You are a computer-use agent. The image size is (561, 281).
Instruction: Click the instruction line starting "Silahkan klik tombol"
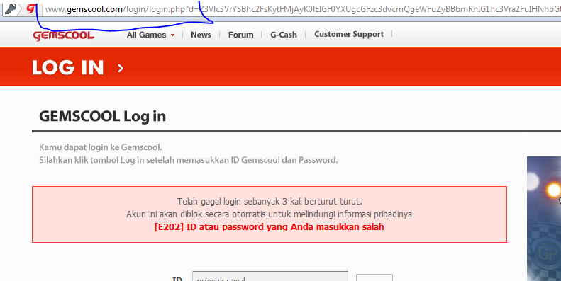coord(188,160)
